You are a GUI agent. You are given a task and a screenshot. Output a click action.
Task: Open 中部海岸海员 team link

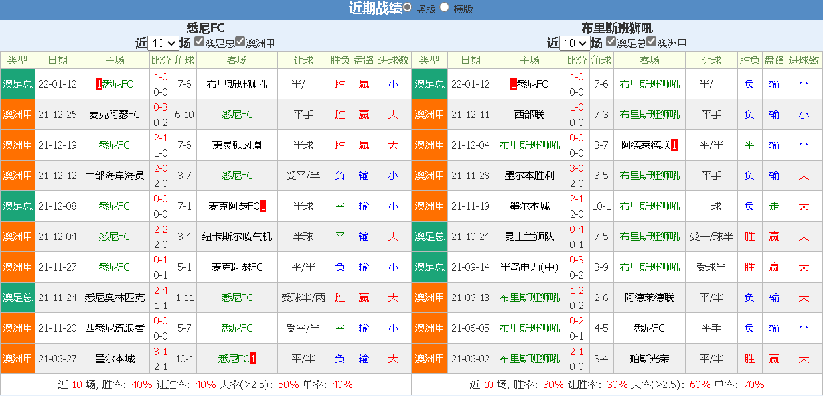pos(115,176)
